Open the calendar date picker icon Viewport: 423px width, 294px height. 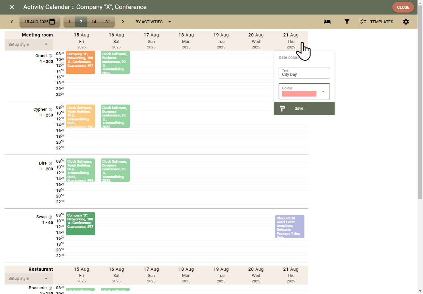click(x=52, y=22)
